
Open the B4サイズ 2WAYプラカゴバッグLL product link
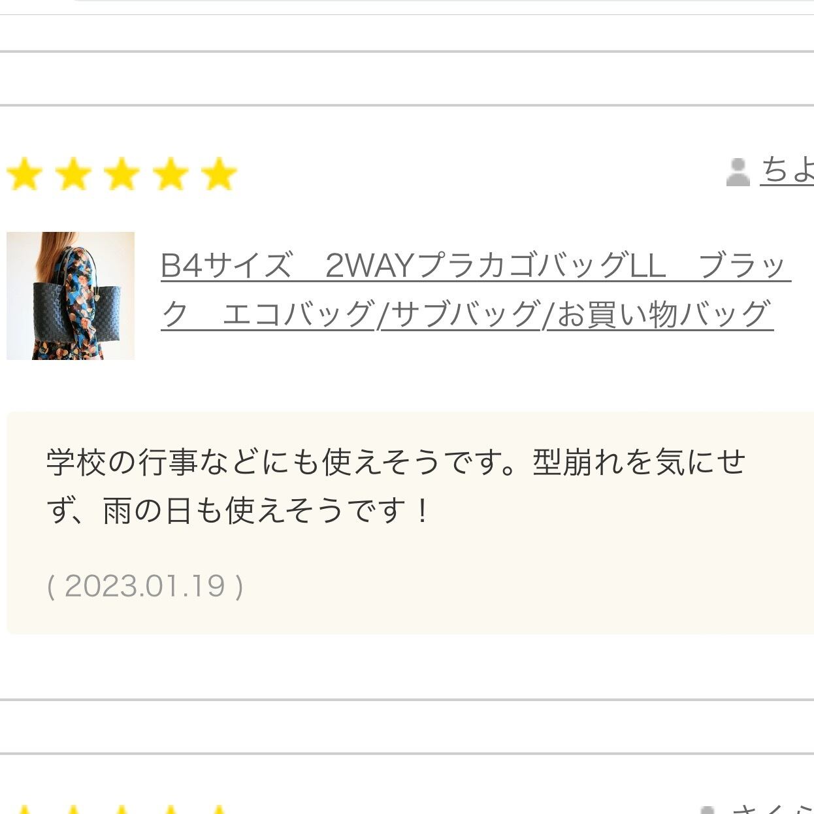pos(476,290)
